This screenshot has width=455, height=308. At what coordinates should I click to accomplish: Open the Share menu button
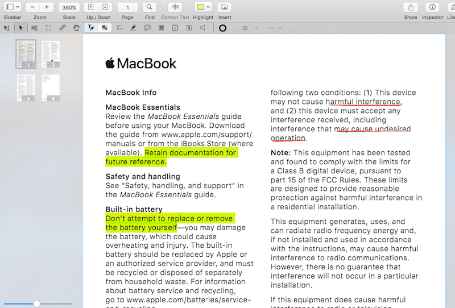click(x=411, y=7)
